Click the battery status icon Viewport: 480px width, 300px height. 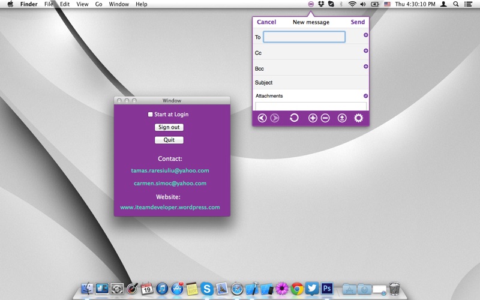(x=374, y=4)
